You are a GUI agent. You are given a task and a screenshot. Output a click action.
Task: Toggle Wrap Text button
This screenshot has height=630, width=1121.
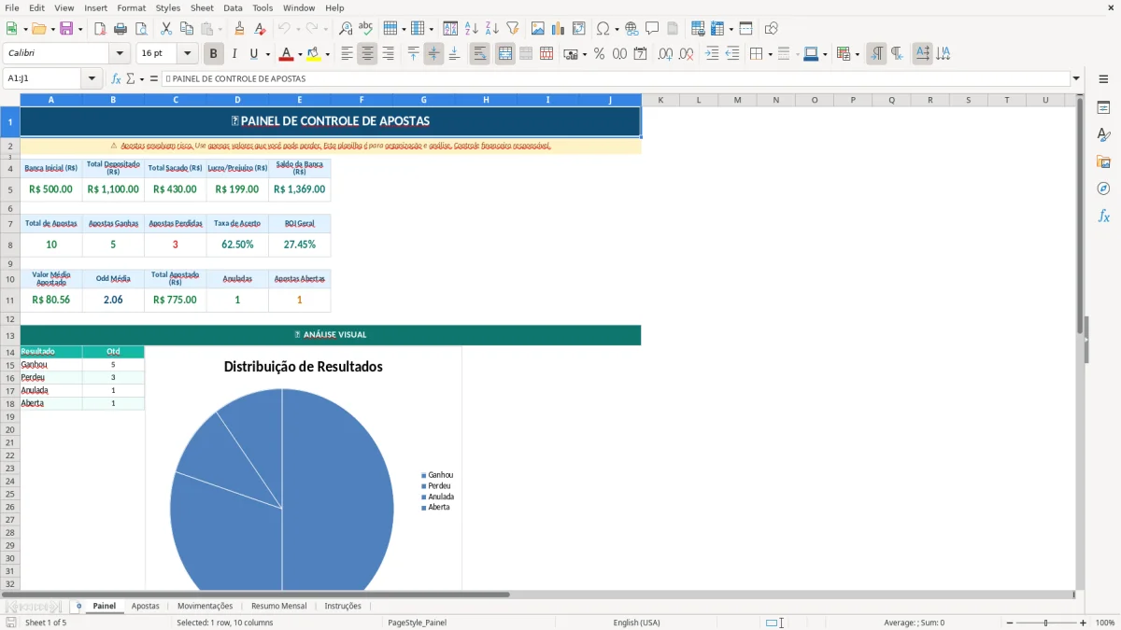(480, 54)
